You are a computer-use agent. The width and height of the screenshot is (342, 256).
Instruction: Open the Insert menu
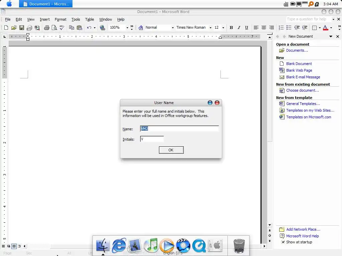point(45,19)
